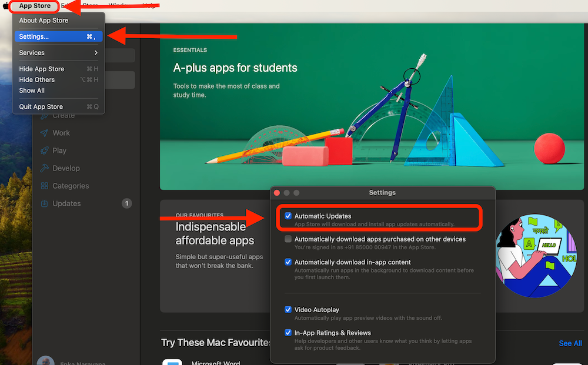Open the App Store menu bar item
Screen dimensions: 588x365
coord(35,6)
